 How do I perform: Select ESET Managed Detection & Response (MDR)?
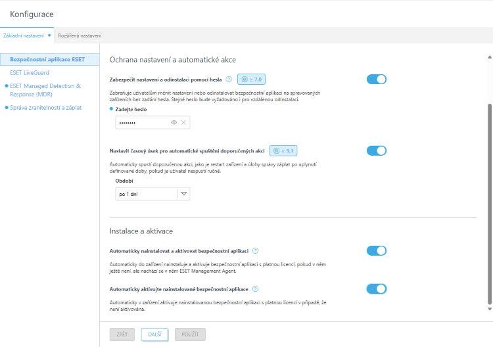tap(45, 89)
